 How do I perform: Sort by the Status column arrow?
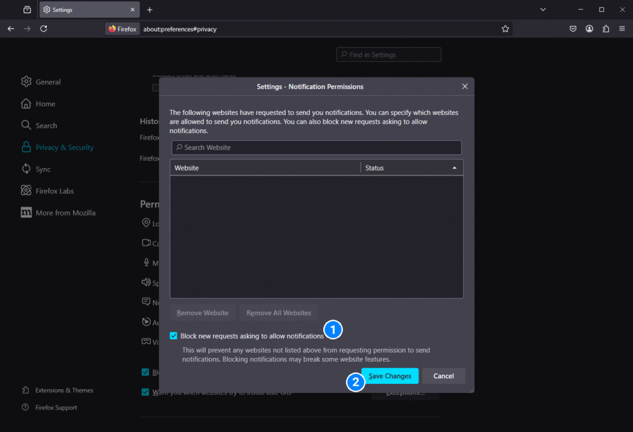(454, 168)
